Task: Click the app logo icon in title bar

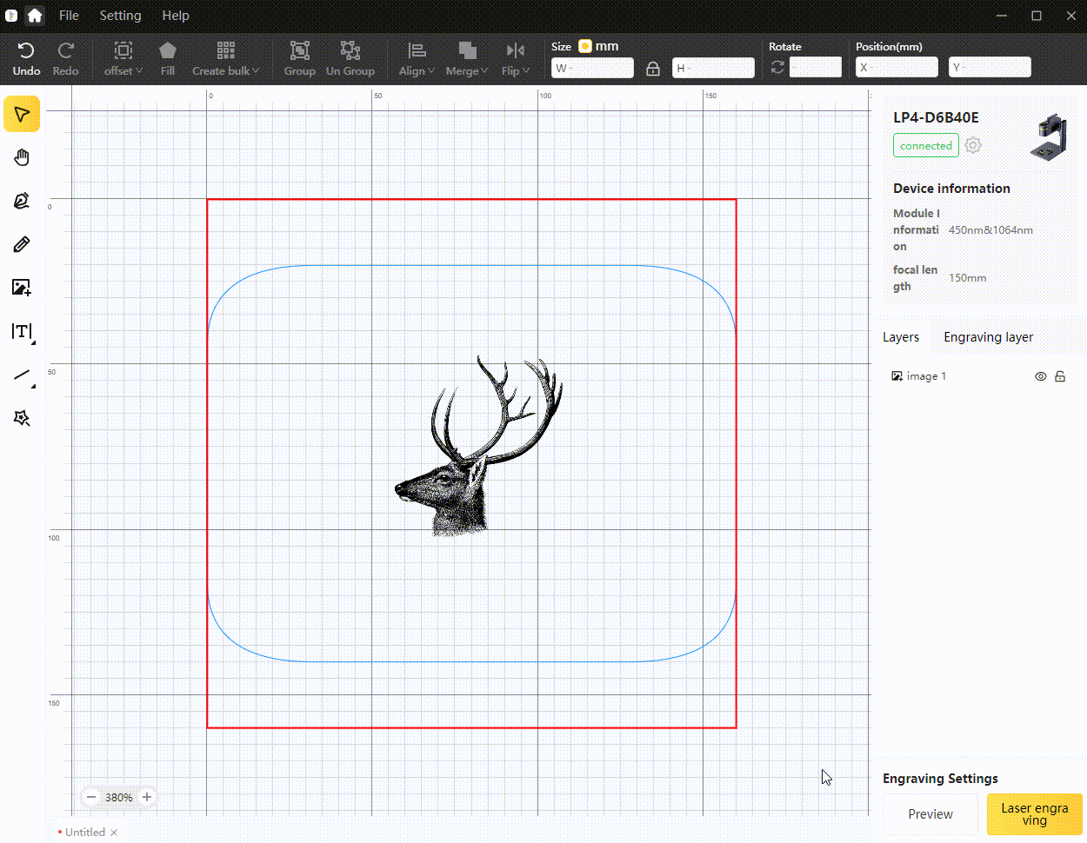Action: (11, 16)
